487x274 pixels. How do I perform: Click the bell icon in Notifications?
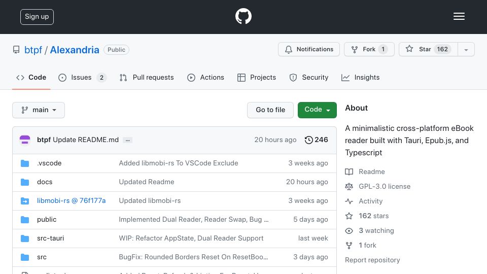click(289, 49)
